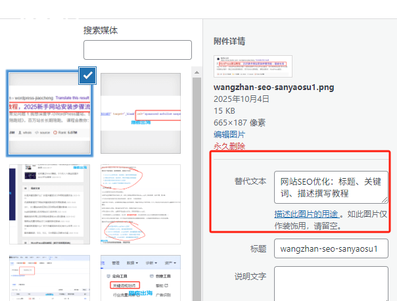Viewport: 397px width, 301px height.
Task: Click the filename wangzhan-seo-sanyaosu1.png text
Action: [x=265, y=86]
